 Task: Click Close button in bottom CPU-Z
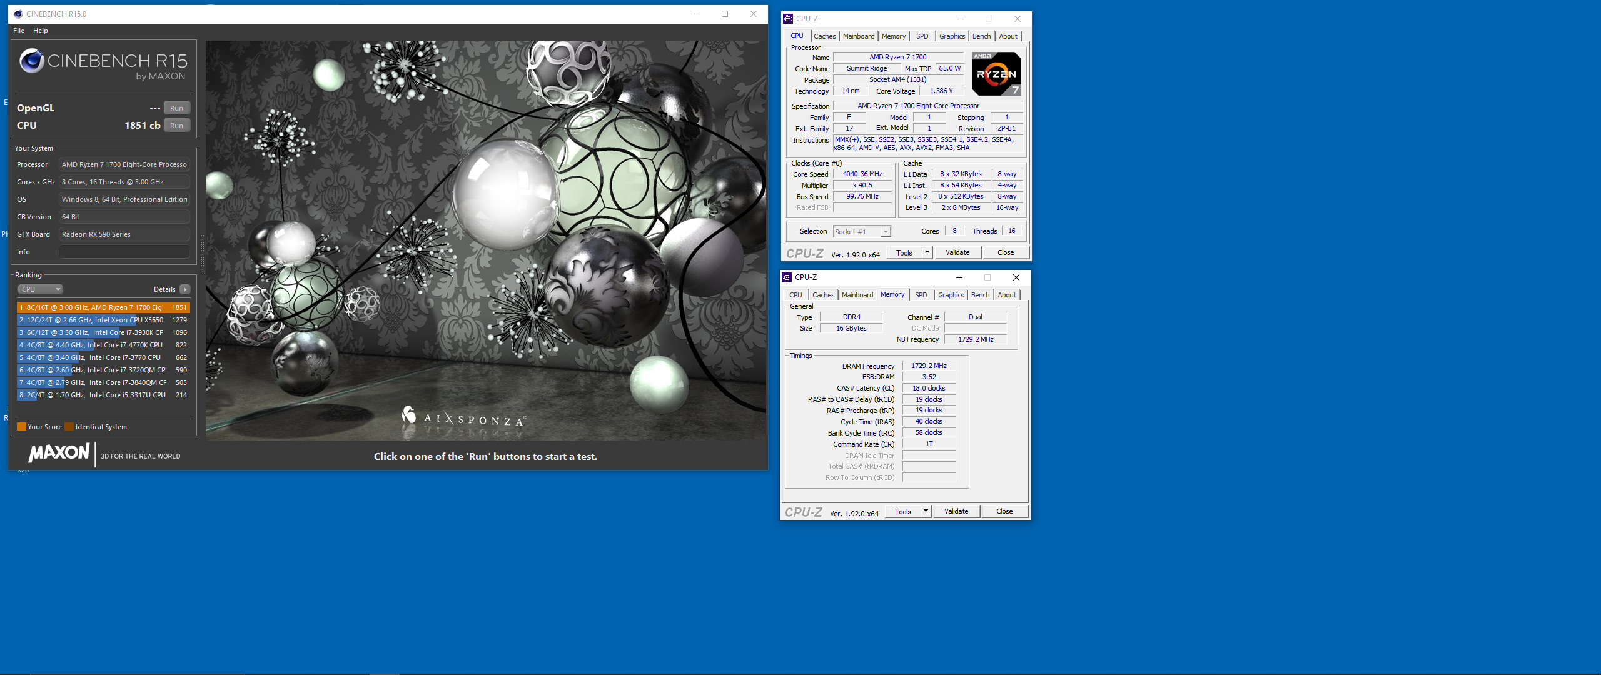tap(1004, 511)
